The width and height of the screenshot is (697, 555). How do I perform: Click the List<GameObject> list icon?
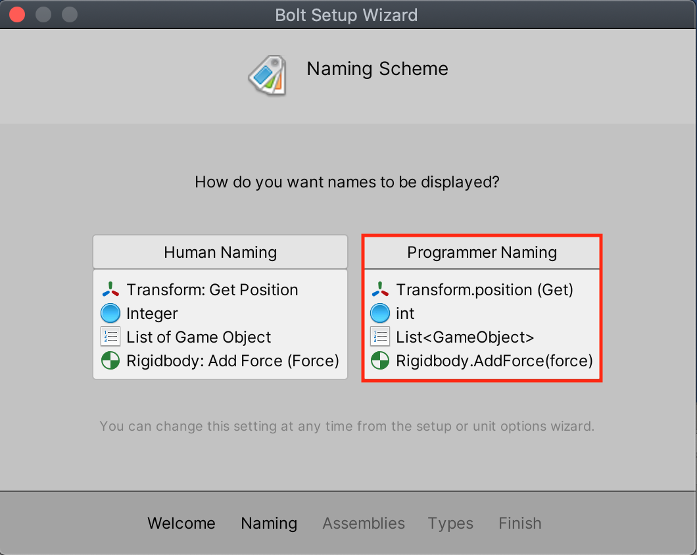click(x=379, y=336)
